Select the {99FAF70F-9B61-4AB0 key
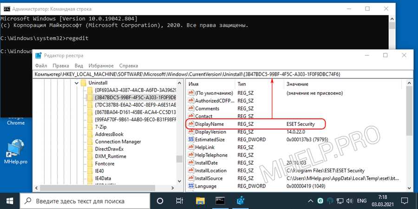This screenshot has width=418, height=209. click(136, 119)
